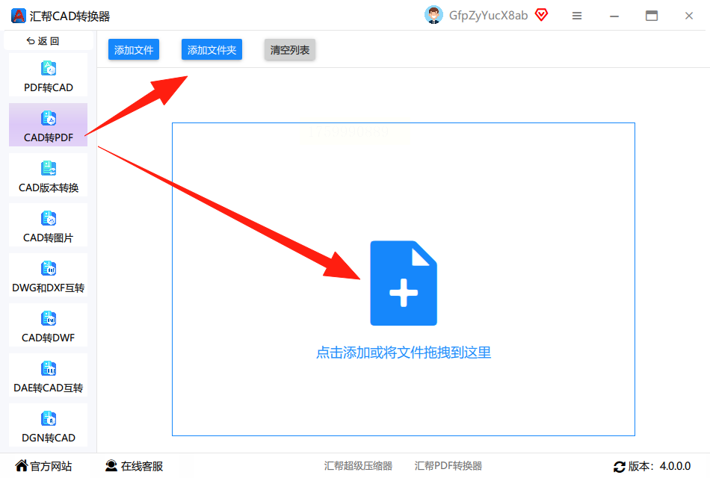Select the CAD转PDF sidebar icon
This screenshot has width=710, height=478.
pos(49,119)
